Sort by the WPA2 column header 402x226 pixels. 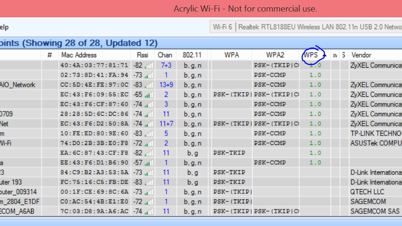275,55
